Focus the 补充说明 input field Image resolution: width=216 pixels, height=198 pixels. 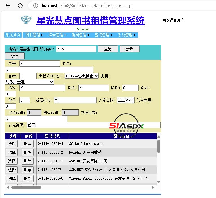point(94,125)
